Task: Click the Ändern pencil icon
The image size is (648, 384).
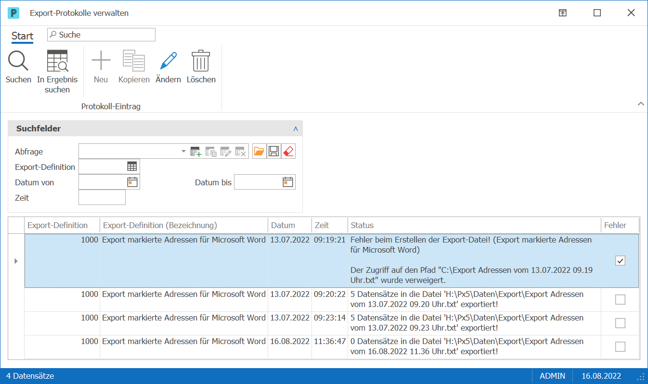Action: [x=168, y=61]
